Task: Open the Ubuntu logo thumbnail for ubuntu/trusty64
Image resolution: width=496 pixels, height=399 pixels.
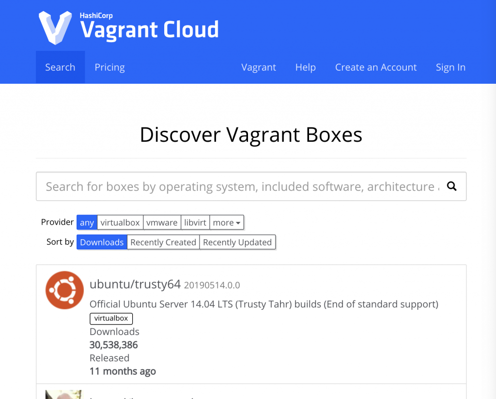Action: point(64,290)
